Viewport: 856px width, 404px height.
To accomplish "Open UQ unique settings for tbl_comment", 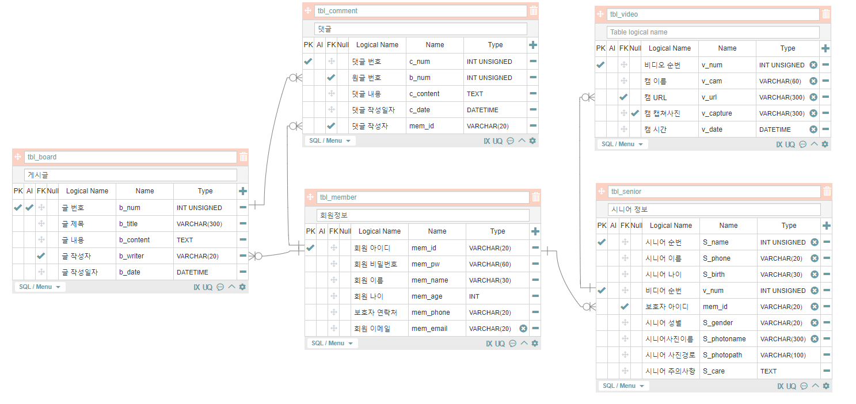I will click(497, 140).
